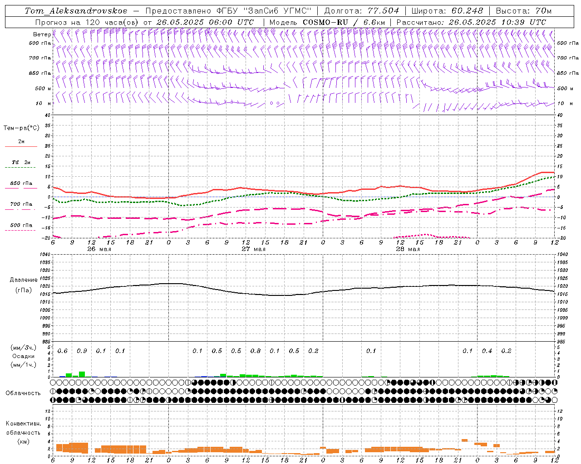581x464 pixels.
Task: Click the 'Долгота: 77.504' longitude value
Action: coord(362,11)
